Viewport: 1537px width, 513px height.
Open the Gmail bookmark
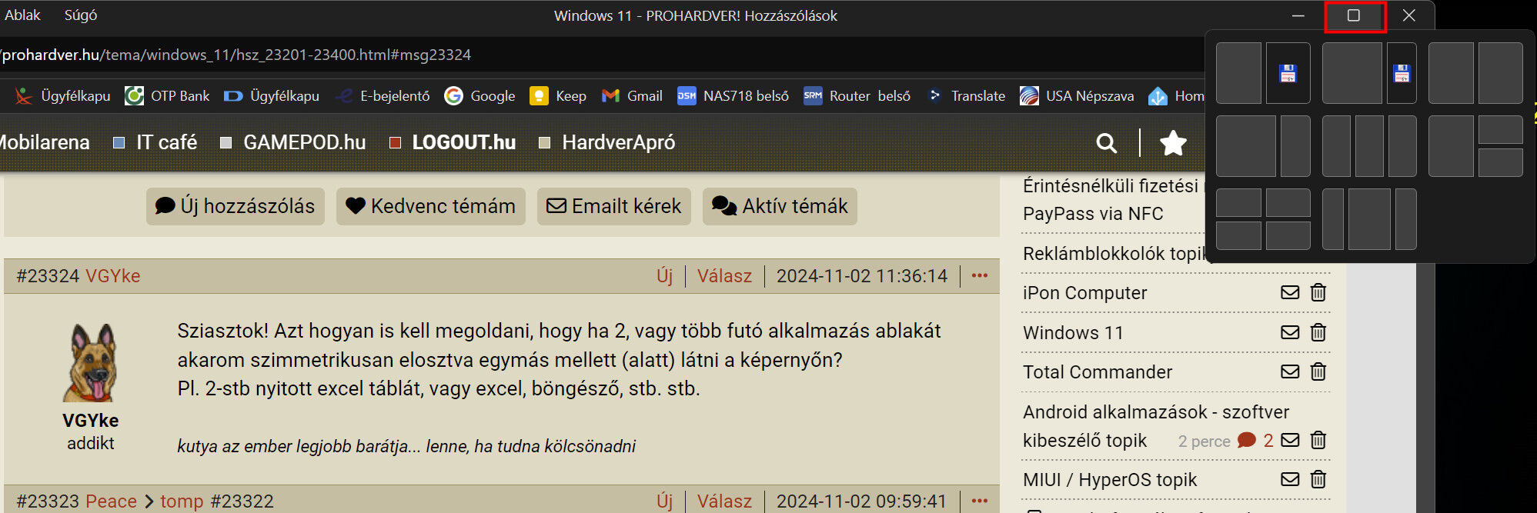(632, 96)
